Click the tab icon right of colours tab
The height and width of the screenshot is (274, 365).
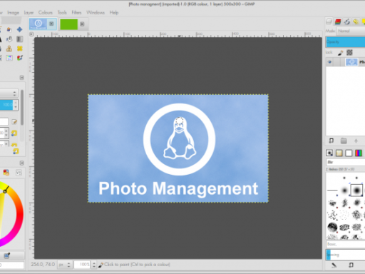click(19, 173)
